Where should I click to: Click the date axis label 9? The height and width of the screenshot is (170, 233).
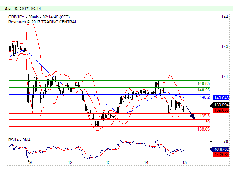click(30, 163)
